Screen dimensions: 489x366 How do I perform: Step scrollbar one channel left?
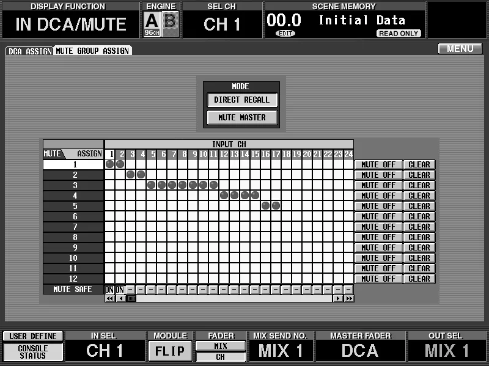120,298
